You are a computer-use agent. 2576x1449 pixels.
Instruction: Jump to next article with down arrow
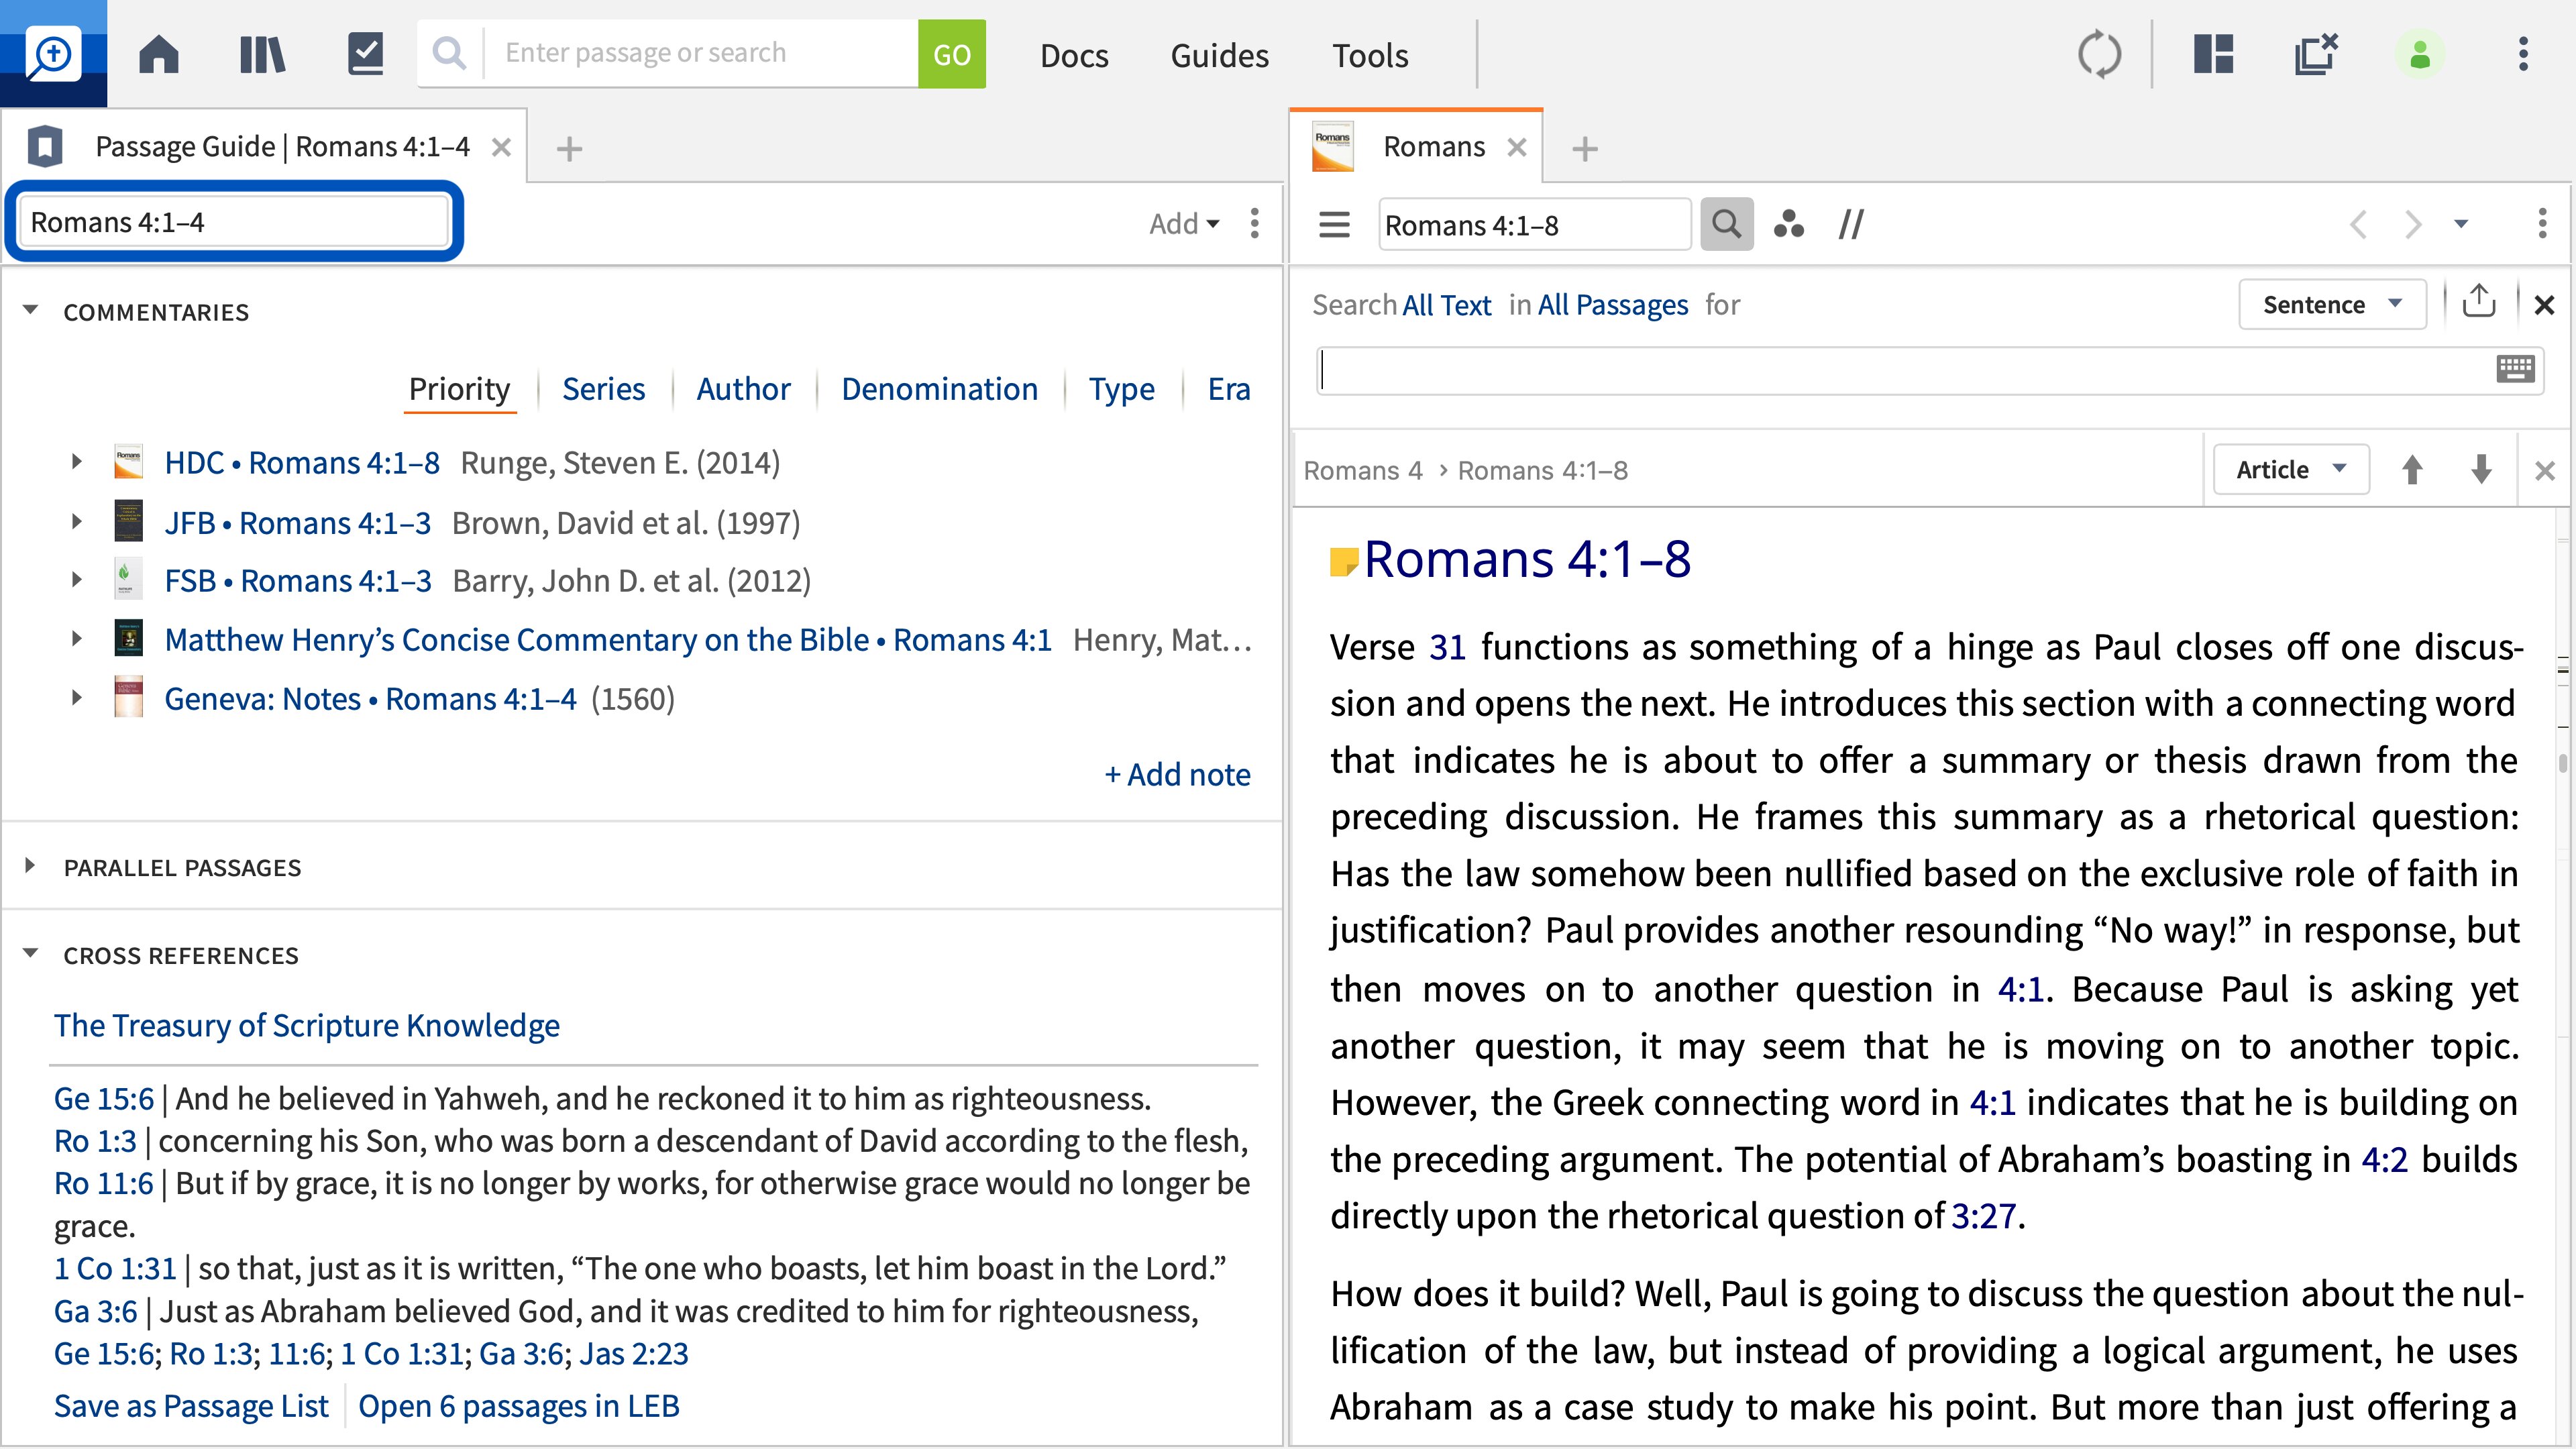2481,469
